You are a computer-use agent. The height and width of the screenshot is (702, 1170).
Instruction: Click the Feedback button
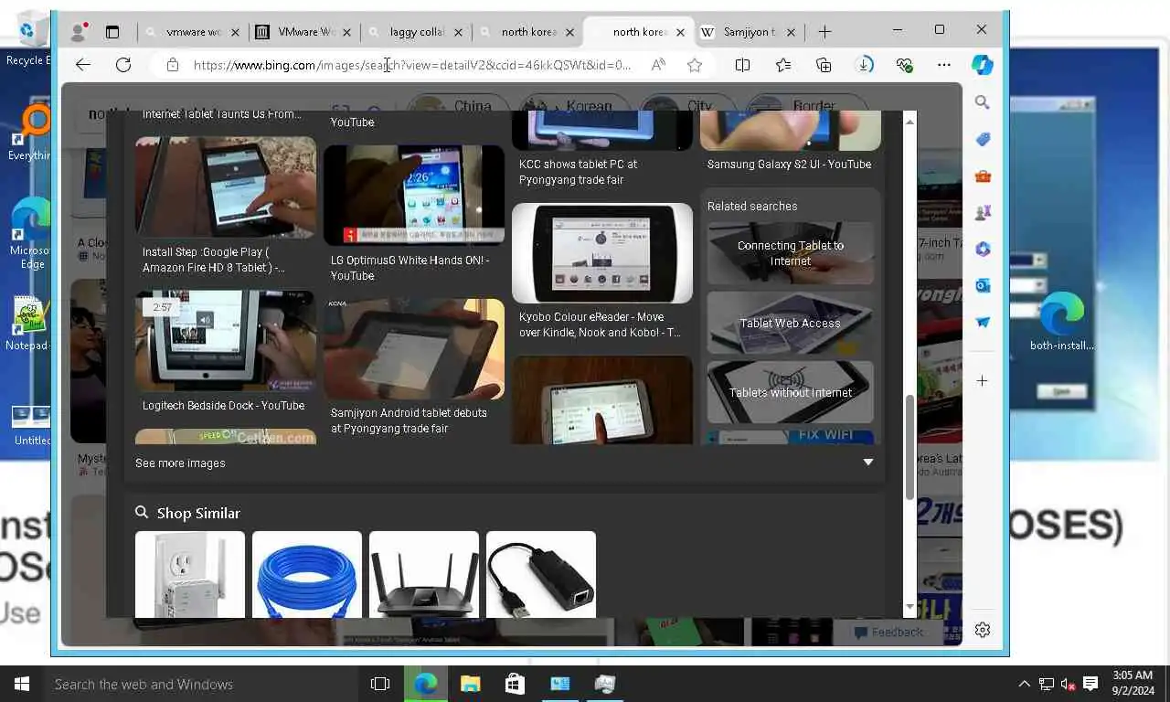coord(889,632)
